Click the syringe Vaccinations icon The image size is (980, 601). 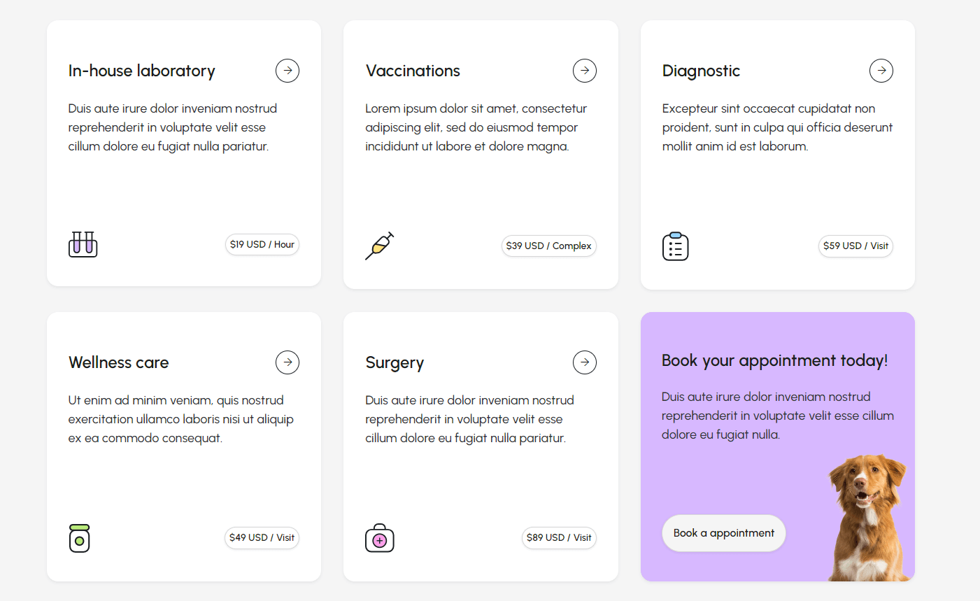click(379, 246)
